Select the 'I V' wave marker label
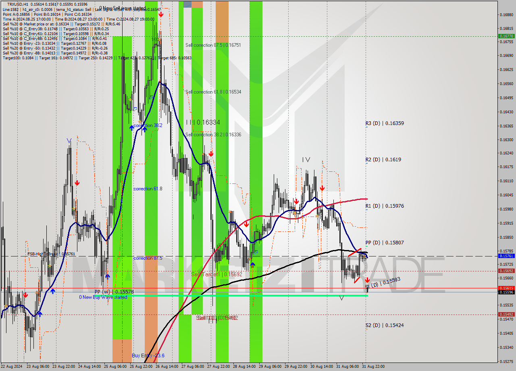The width and height of the screenshot is (516, 371). pyautogui.click(x=306, y=160)
